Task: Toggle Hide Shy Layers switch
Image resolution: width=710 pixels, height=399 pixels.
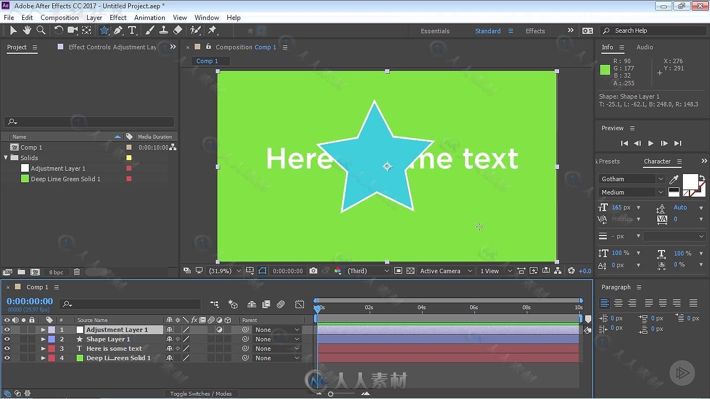Action: 252,304
